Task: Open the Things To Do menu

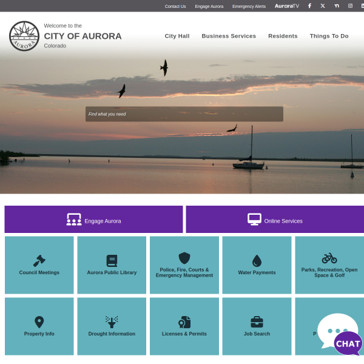Action: tap(329, 36)
